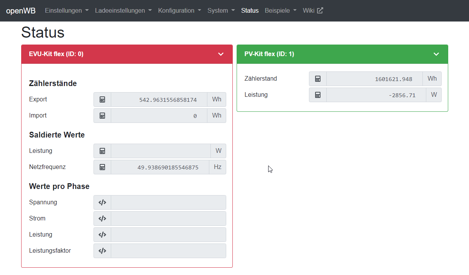Open the Beispiele menu
Image resolution: width=469 pixels, height=275 pixels.
pyautogui.click(x=280, y=11)
